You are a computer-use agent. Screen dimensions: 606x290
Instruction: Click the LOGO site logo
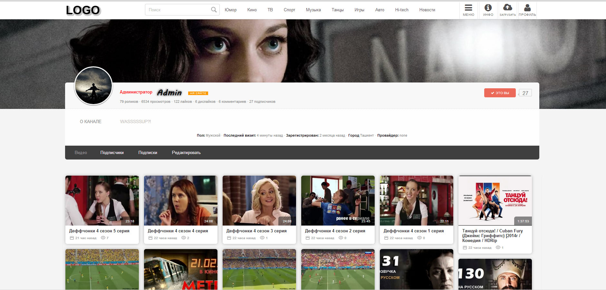coord(83,10)
